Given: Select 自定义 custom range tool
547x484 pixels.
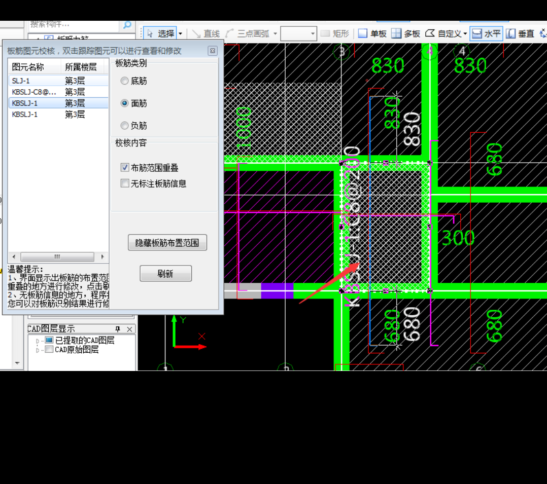Looking at the screenshot, I should [443, 34].
